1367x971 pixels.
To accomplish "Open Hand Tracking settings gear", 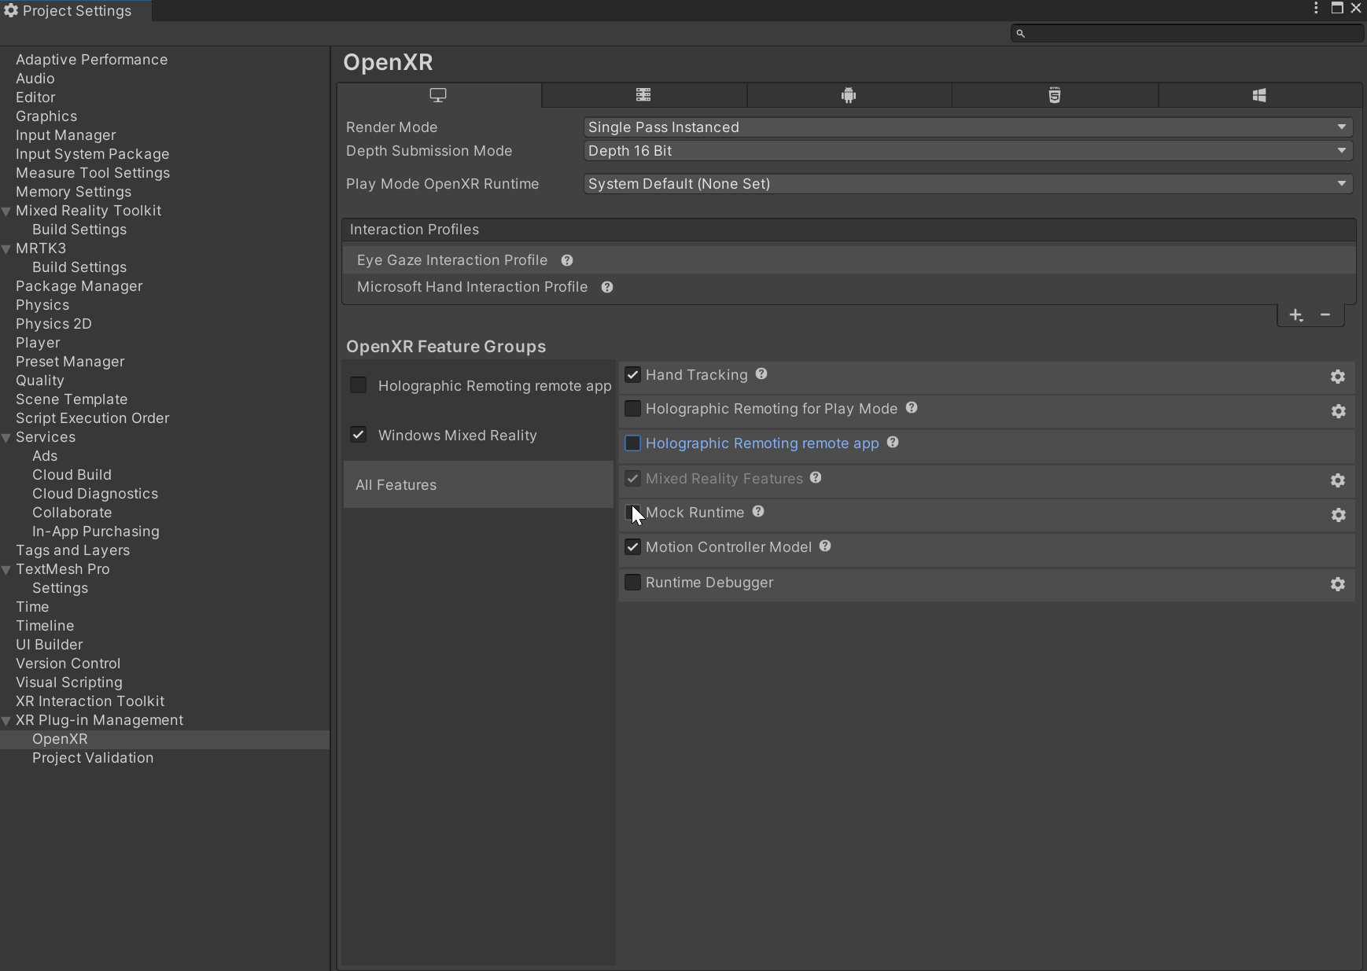I will point(1338,377).
